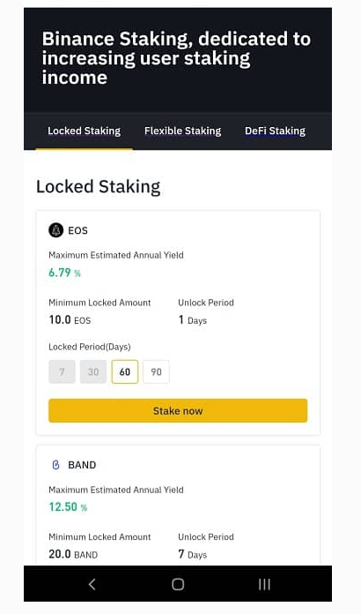Select the 7 days locked period

click(62, 371)
